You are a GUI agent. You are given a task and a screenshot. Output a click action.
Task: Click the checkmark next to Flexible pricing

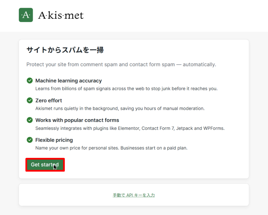pyautogui.click(x=30, y=140)
